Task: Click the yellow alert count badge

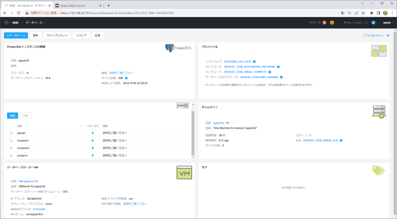Action: click(332, 22)
